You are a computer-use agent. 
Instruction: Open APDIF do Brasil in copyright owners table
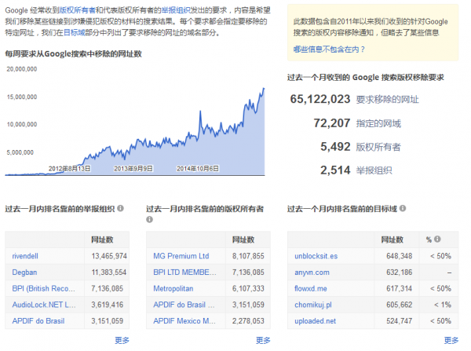184,305
